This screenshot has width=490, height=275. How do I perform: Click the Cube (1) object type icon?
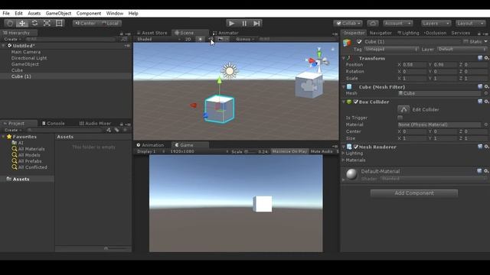point(347,43)
